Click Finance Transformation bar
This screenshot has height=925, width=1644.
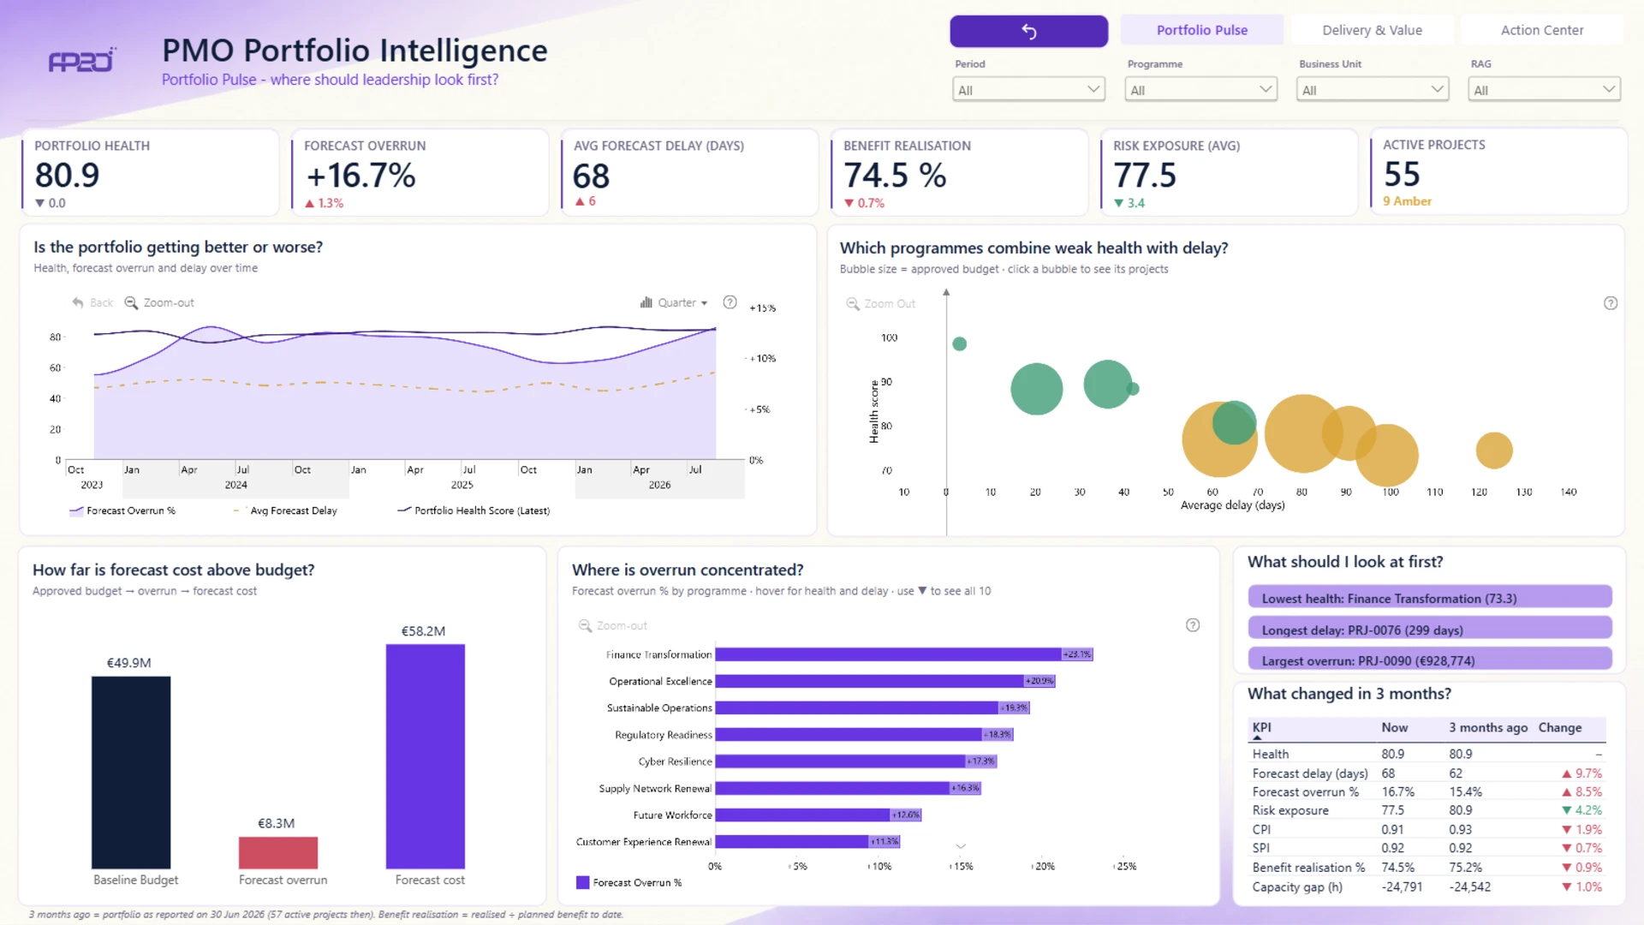click(904, 654)
